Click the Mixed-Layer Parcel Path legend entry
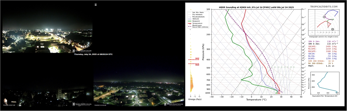This screenshot has width=347, height=111. 198,26
